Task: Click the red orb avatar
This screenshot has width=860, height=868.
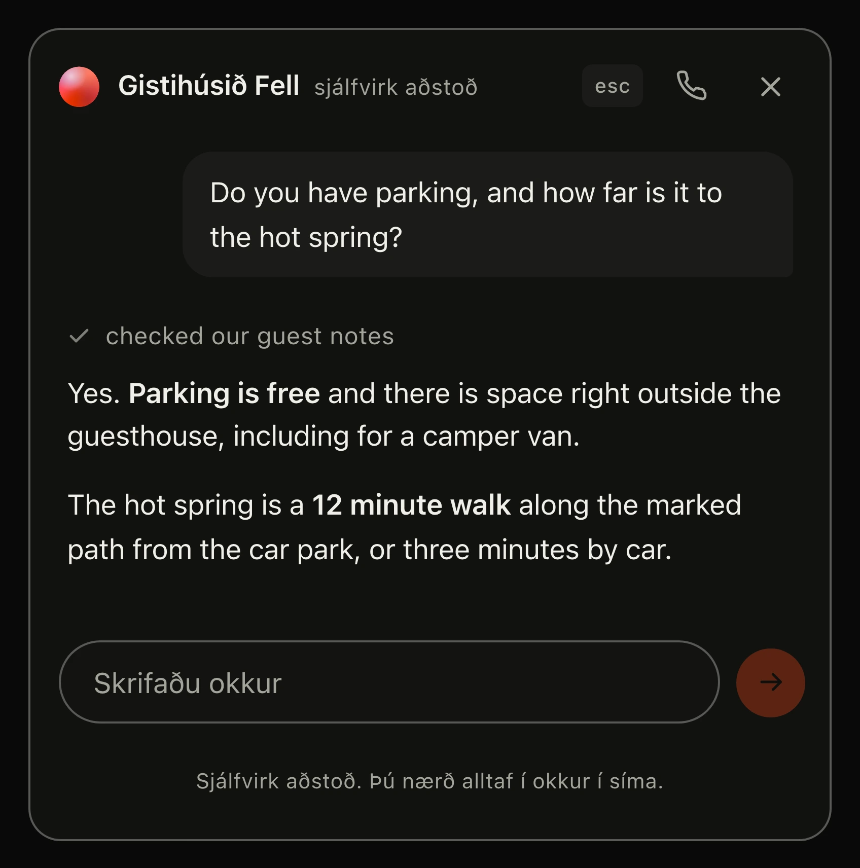Action: [79, 87]
